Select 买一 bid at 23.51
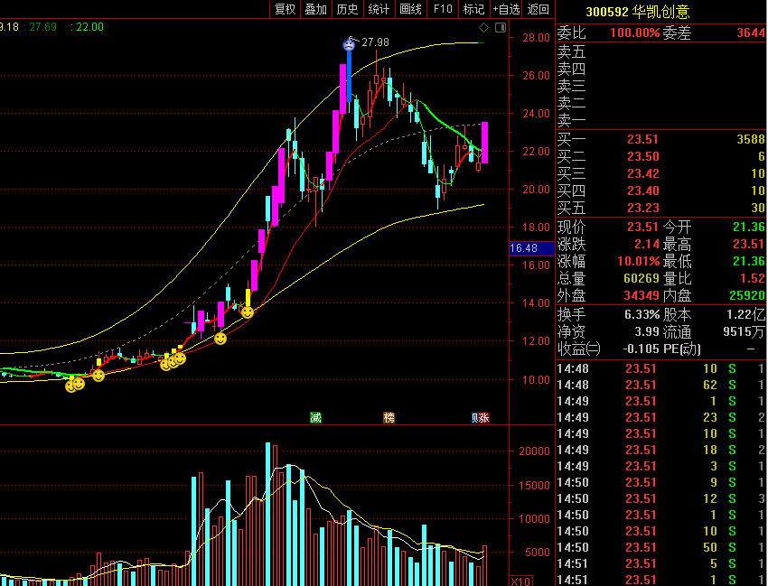This screenshot has height=586, width=768. point(661,140)
